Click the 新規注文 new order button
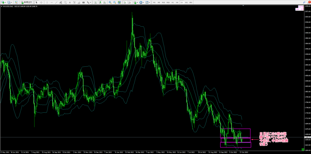Image resolution: width=311 pixels, height=154 pixels. pos(26,2)
